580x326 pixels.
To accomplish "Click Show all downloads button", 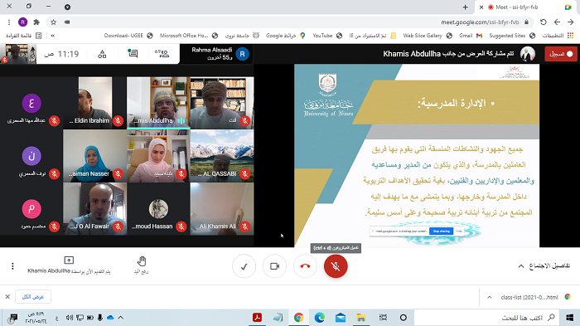I will click(33, 297).
